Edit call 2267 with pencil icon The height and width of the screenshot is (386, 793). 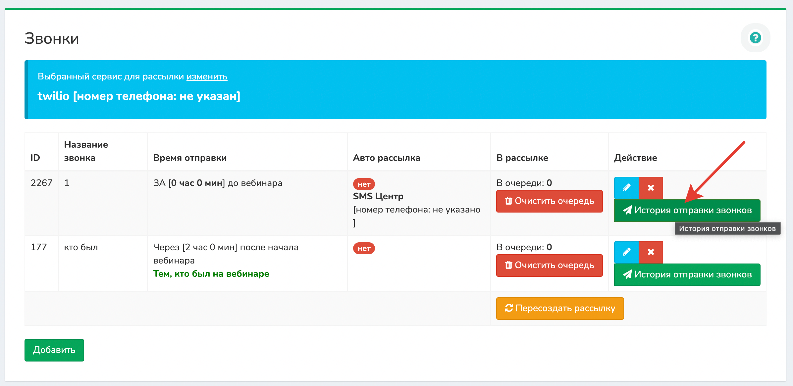(626, 188)
